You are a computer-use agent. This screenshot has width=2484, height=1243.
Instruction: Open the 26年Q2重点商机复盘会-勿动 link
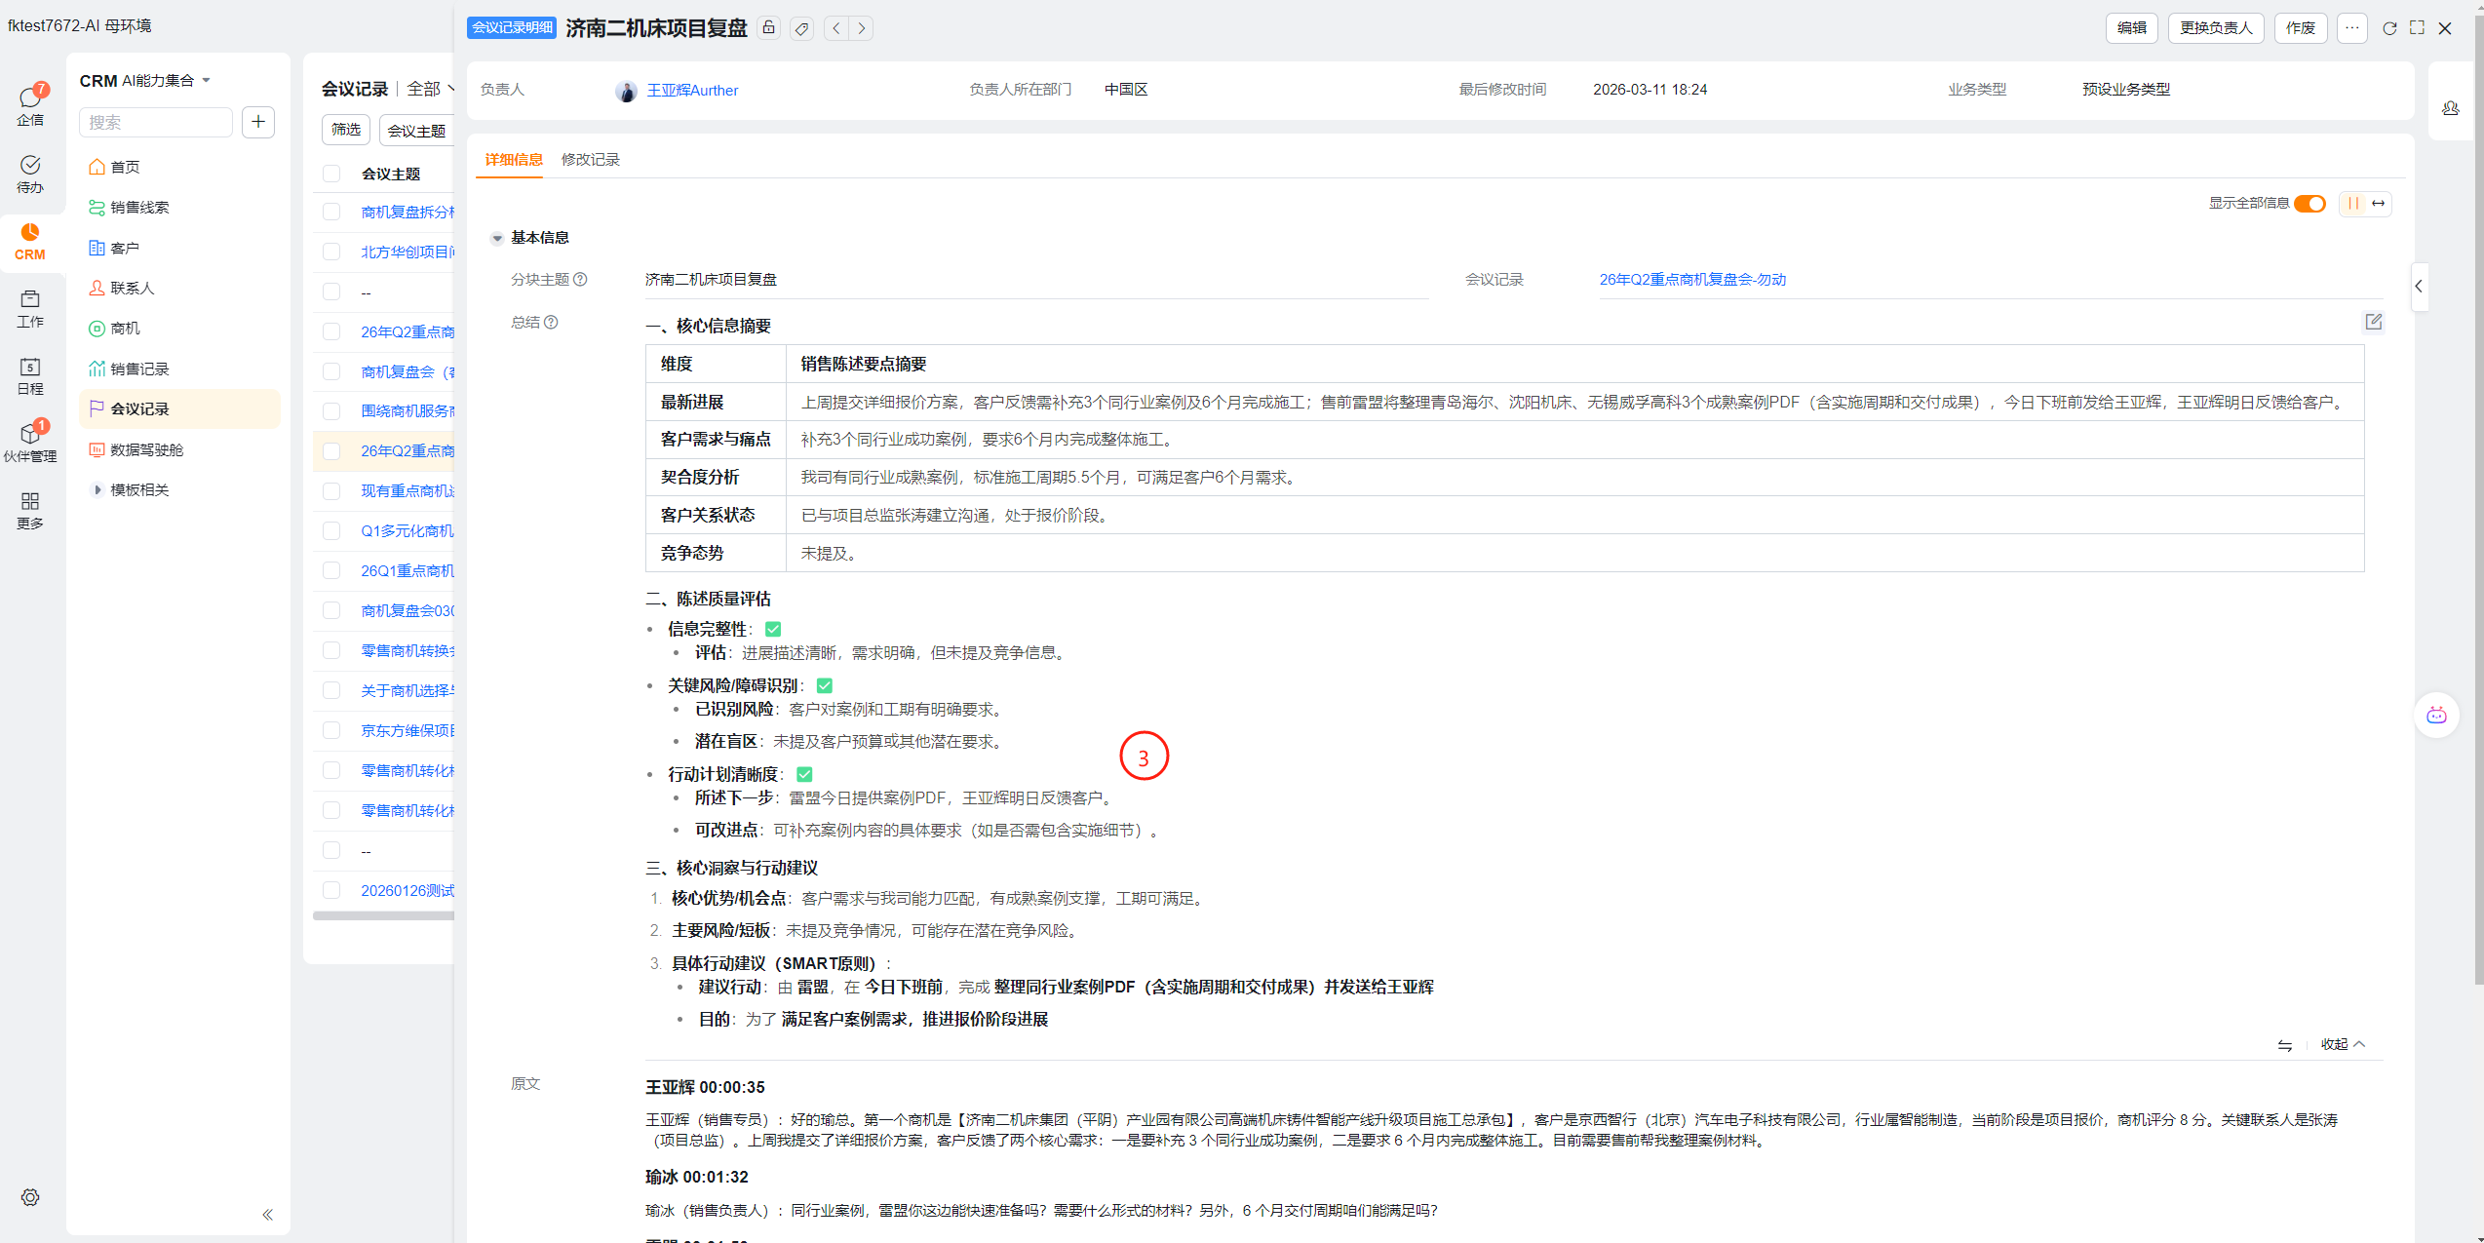[1691, 280]
